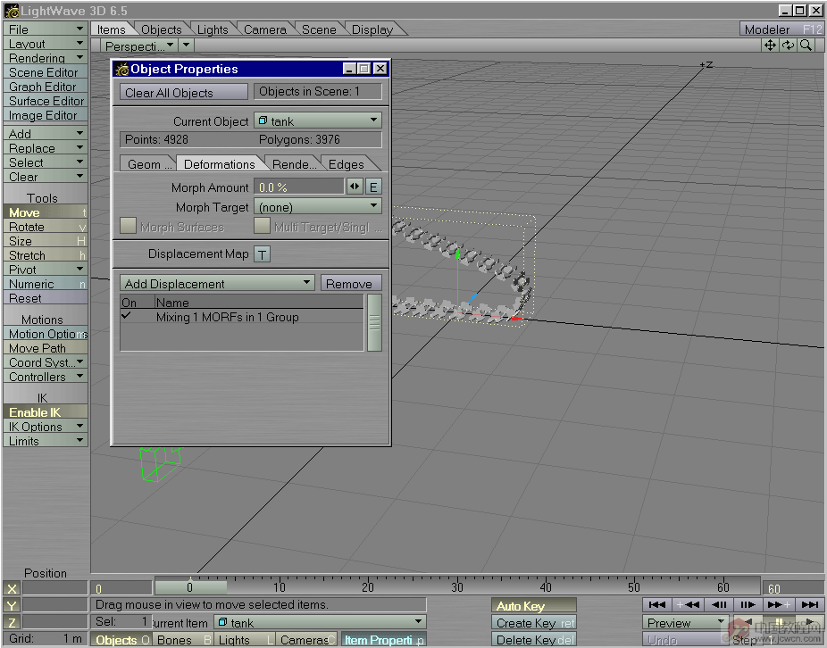Switch to the top Objects tab
The image size is (827, 648).
point(162,29)
